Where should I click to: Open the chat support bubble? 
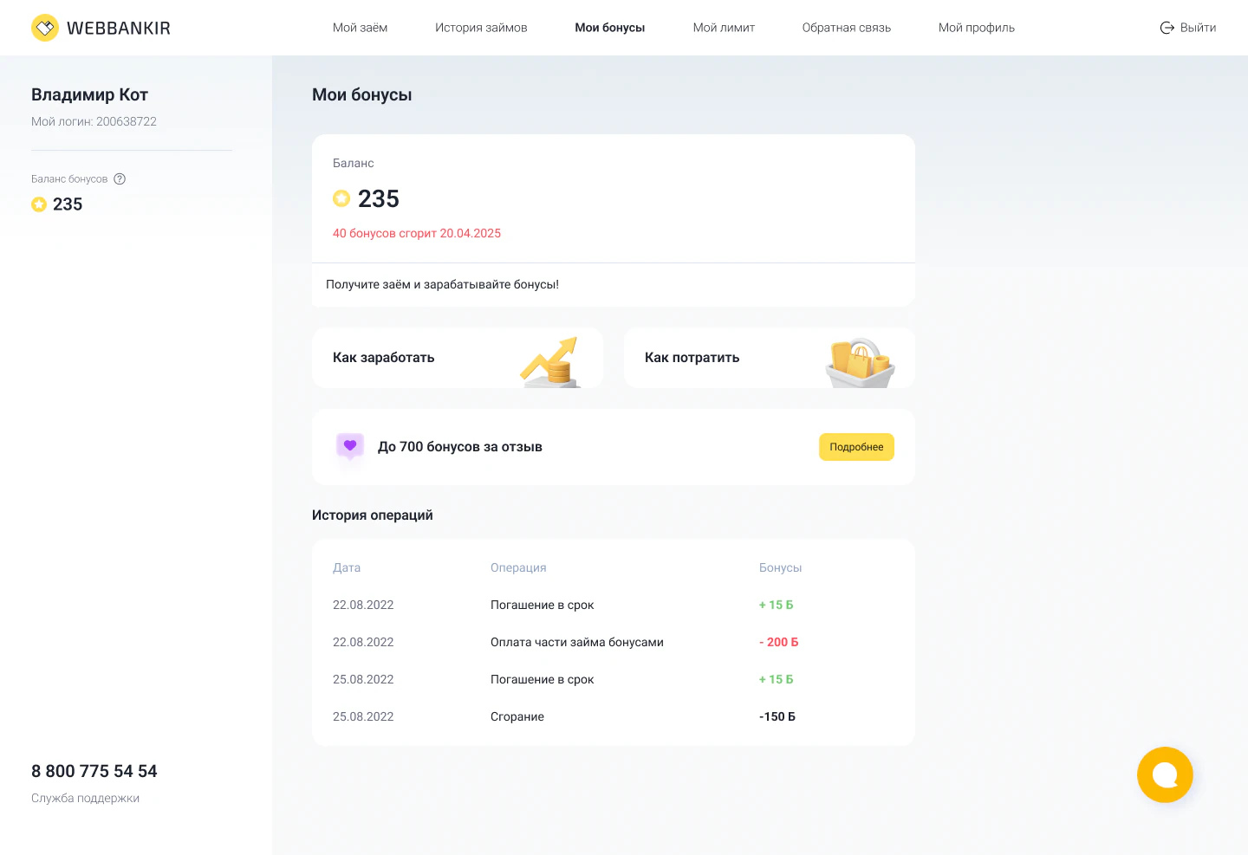pos(1165,774)
